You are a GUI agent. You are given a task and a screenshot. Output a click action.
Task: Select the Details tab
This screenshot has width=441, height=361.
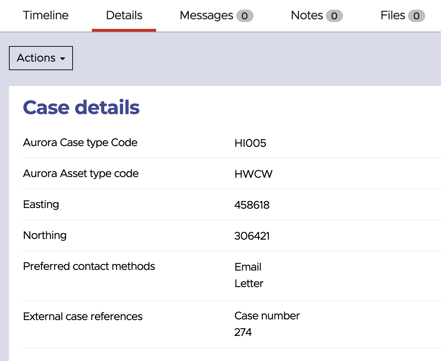(124, 15)
